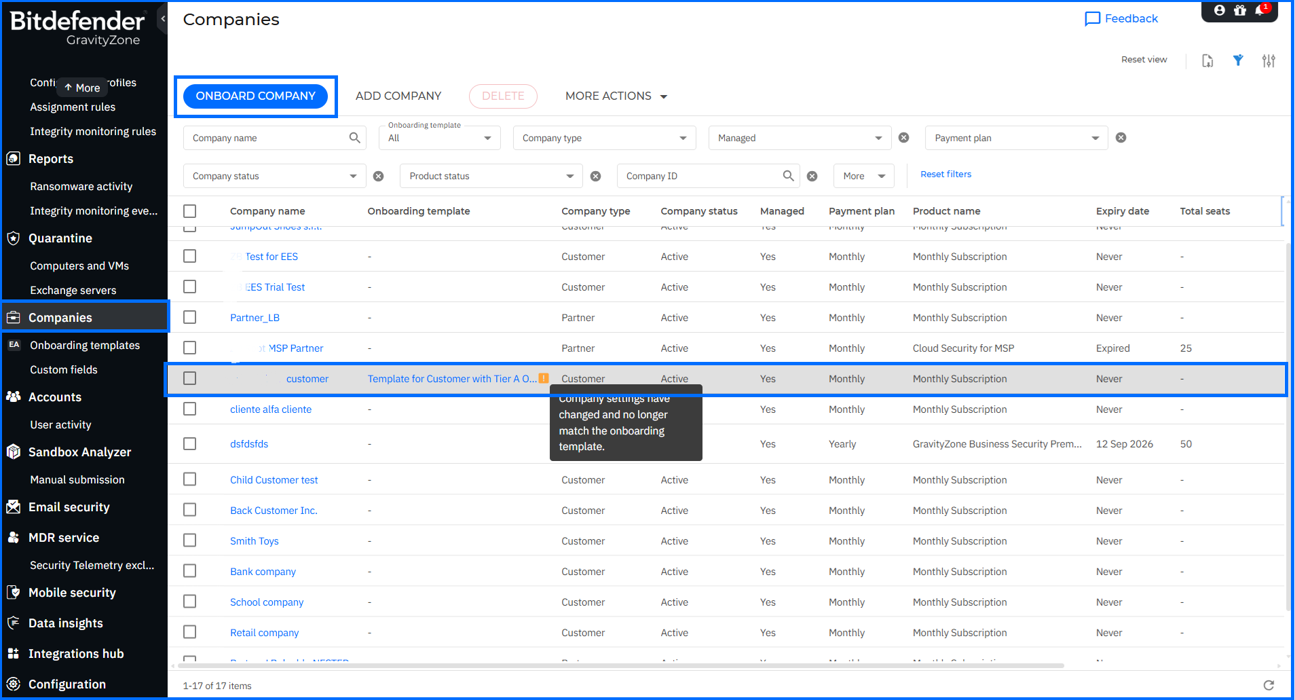Viewport: 1295px width, 700px height.
Task: Open the Company type dropdown
Action: [x=605, y=138]
